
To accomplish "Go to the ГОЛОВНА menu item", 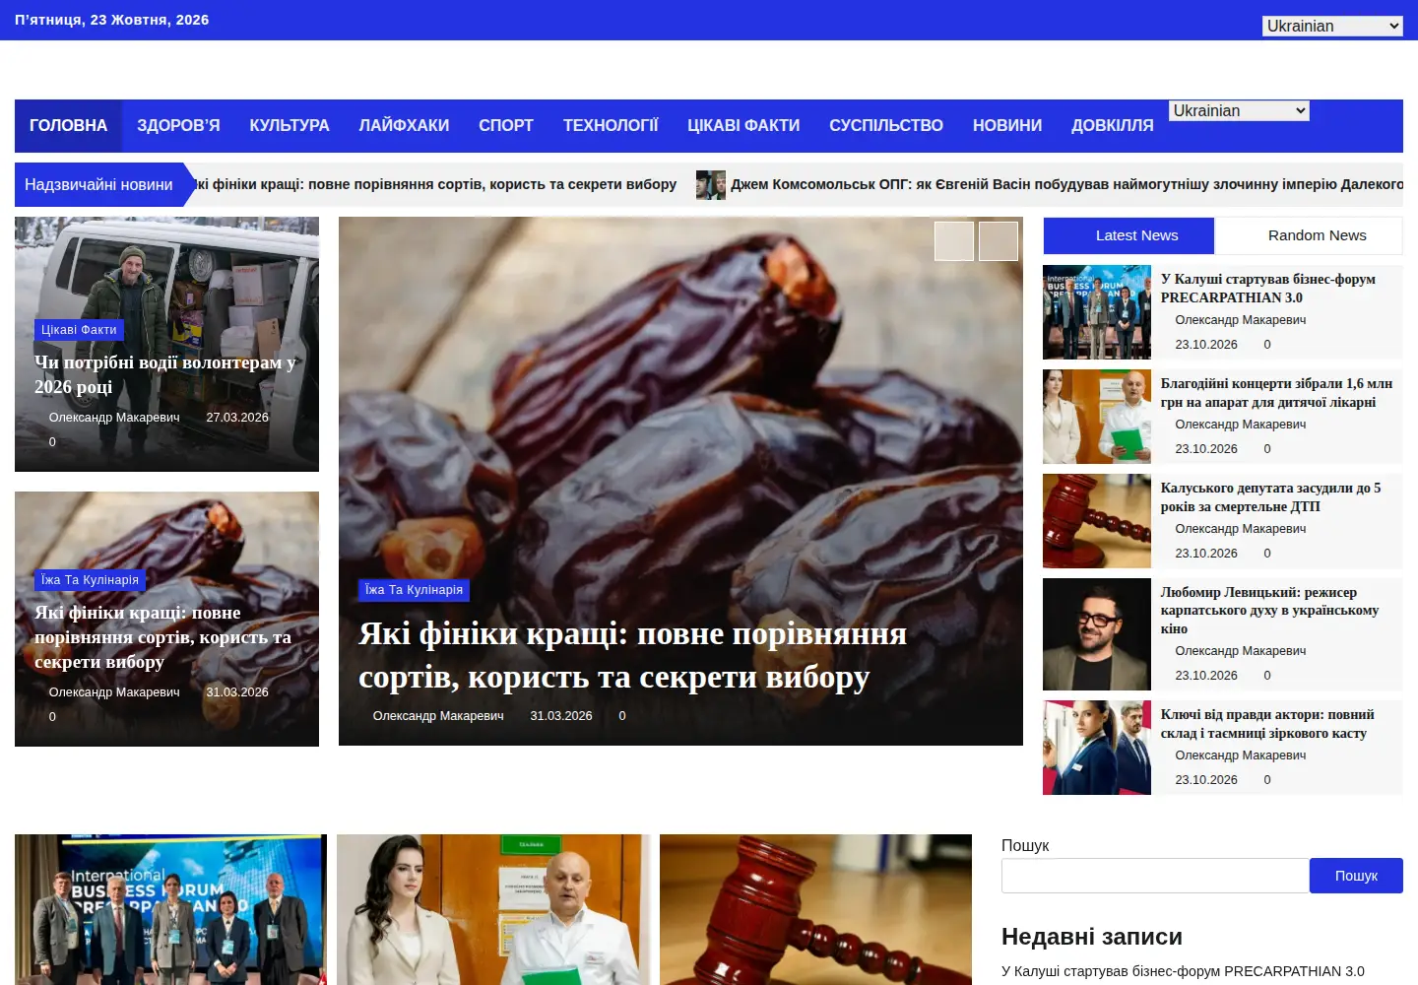I will (68, 126).
